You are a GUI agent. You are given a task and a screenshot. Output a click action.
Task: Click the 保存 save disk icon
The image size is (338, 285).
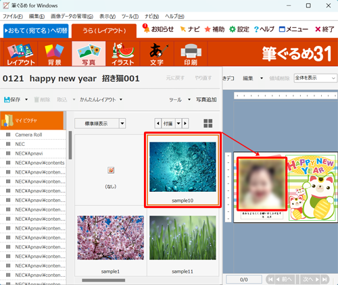click(x=7, y=99)
